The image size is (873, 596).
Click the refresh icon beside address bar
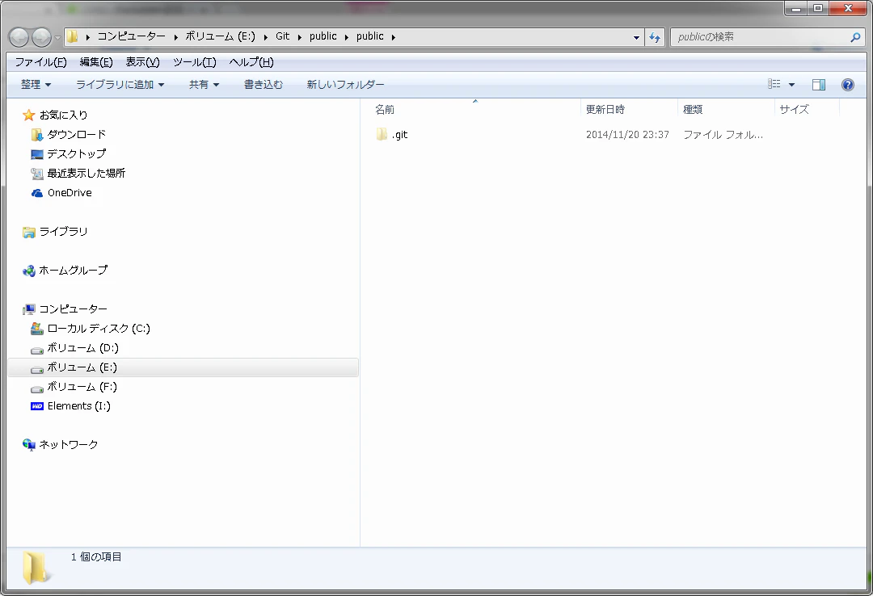click(x=655, y=37)
